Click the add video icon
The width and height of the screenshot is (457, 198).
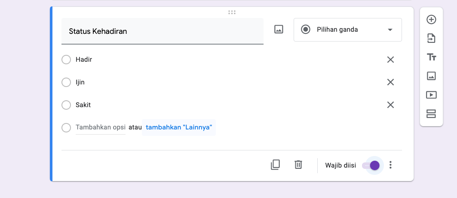[431, 95]
